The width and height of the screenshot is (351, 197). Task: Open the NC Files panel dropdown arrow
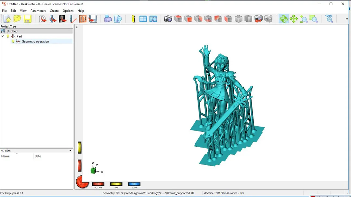coord(70,151)
